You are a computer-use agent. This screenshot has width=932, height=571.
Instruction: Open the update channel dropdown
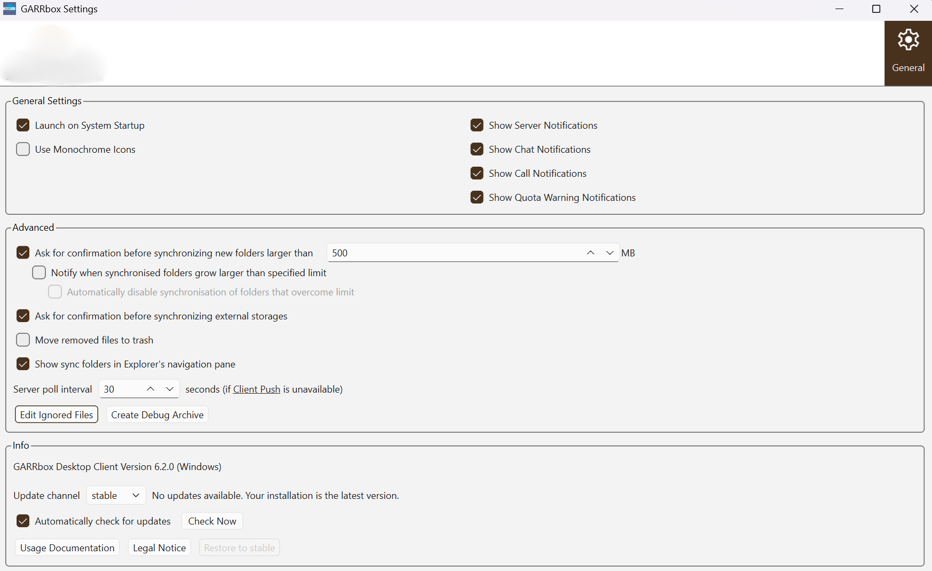pyautogui.click(x=115, y=495)
